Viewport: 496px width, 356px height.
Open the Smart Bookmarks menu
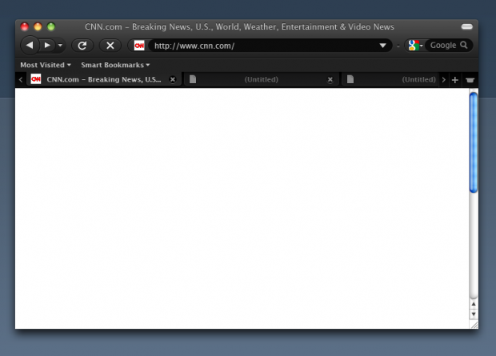(115, 65)
